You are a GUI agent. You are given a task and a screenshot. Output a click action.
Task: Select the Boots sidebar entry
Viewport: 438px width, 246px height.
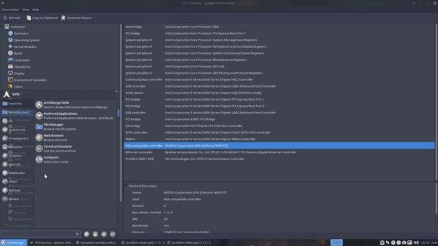[x=15, y=53]
